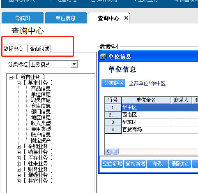Expand the 往来业务 tree node
This screenshot has height=193, width=198.
click(18, 164)
